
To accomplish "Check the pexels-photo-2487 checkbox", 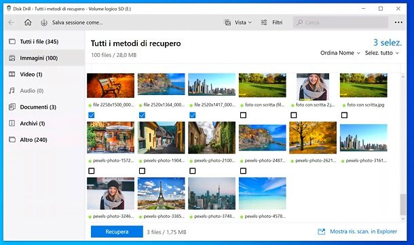I will tap(243, 171).
